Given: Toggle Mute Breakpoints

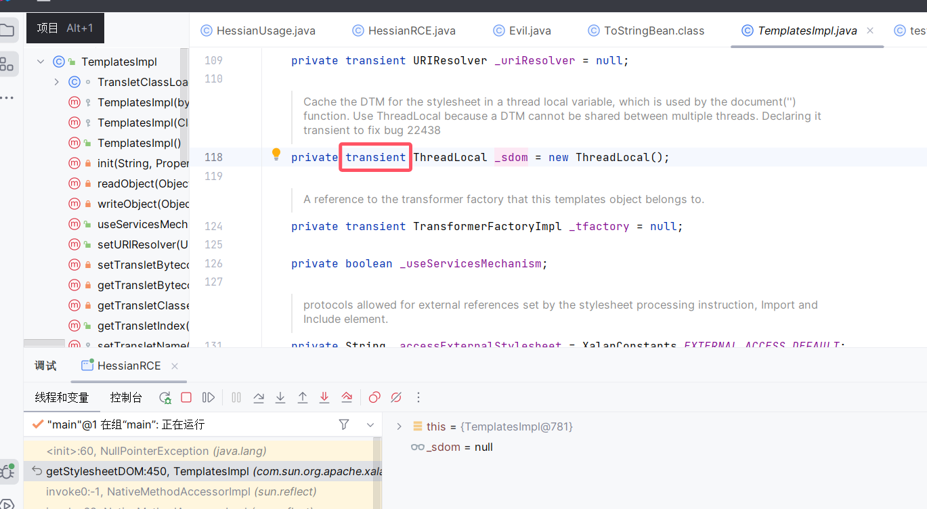Looking at the screenshot, I should tap(397, 397).
